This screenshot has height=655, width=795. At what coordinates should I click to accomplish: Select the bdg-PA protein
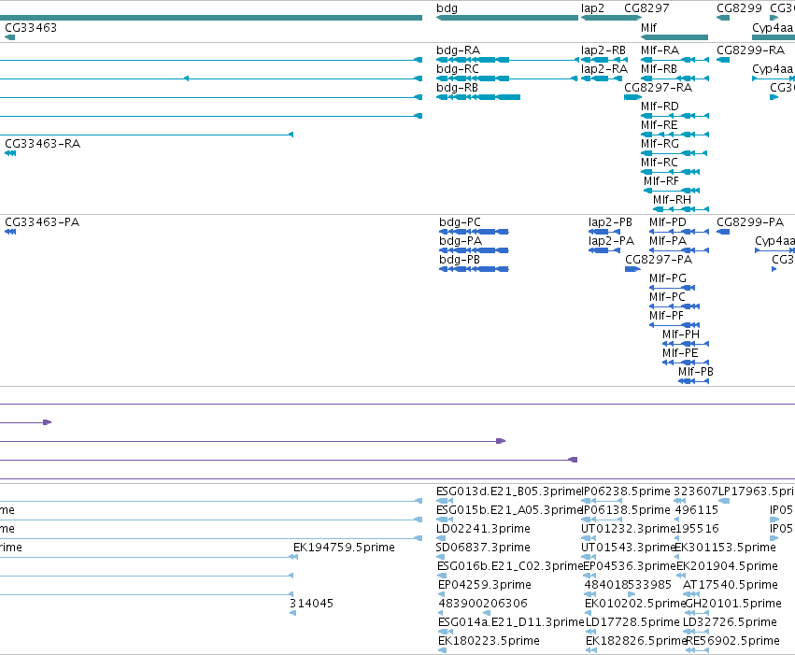[461, 241]
